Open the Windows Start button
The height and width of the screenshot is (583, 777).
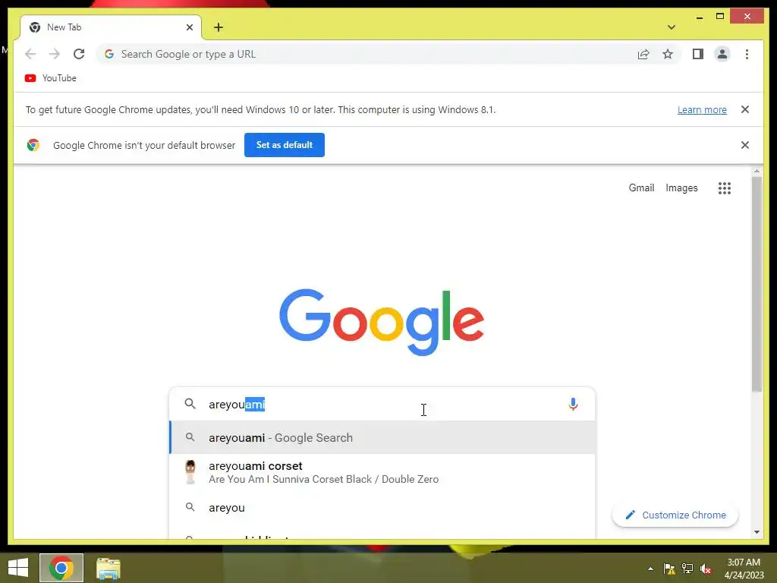pos(18,568)
